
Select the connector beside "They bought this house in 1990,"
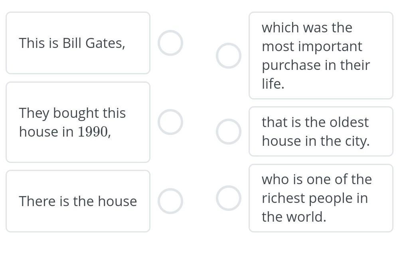170,122
